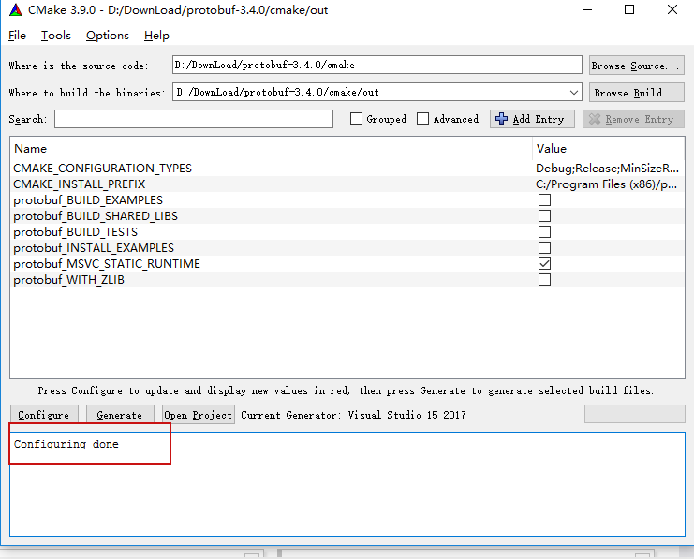694x559 pixels.
Task: Select protobuf_INSTALL_EXAMPLES name label
Action: point(94,248)
